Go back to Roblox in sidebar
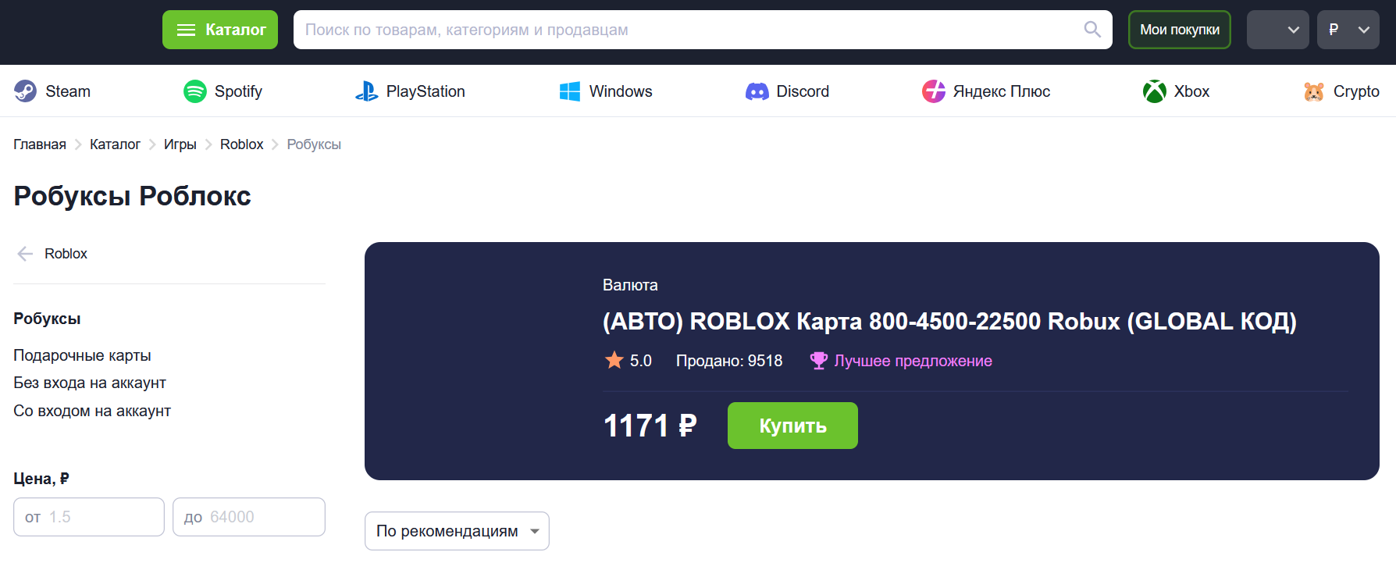Viewport: 1396px width, 563px height. [x=66, y=254]
